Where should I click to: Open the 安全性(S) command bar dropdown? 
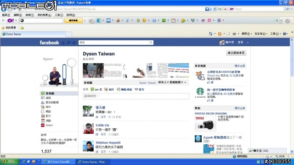click(x=260, y=34)
